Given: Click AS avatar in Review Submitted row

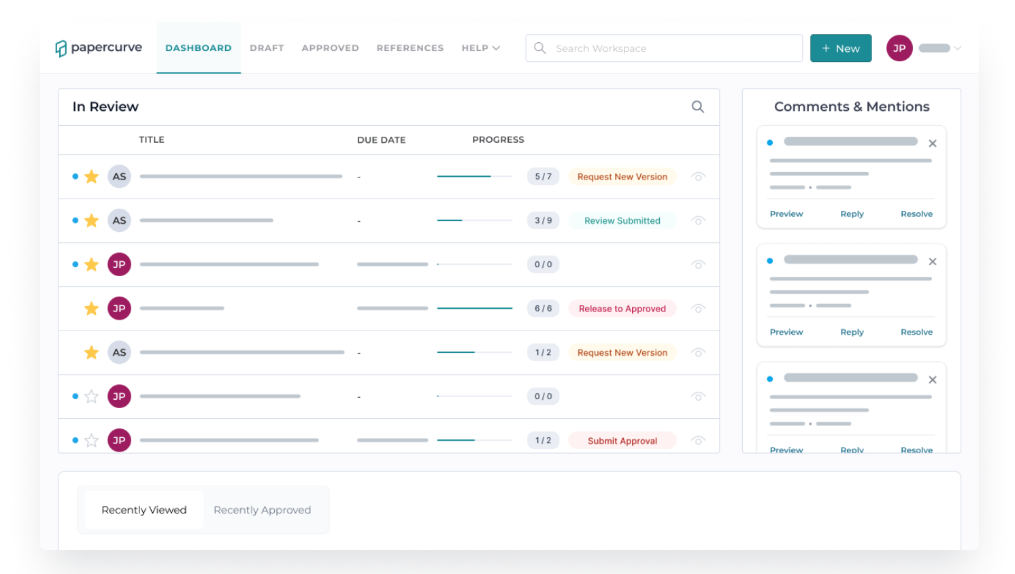Looking at the screenshot, I should 119,220.
